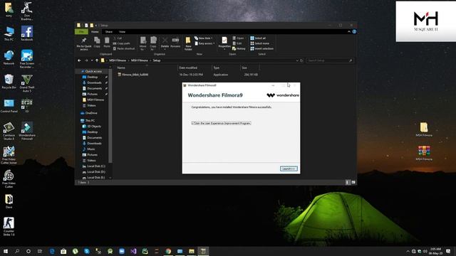The width and height of the screenshot is (456, 256).
Task: Open the New item dropdown
Action: pos(204,38)
